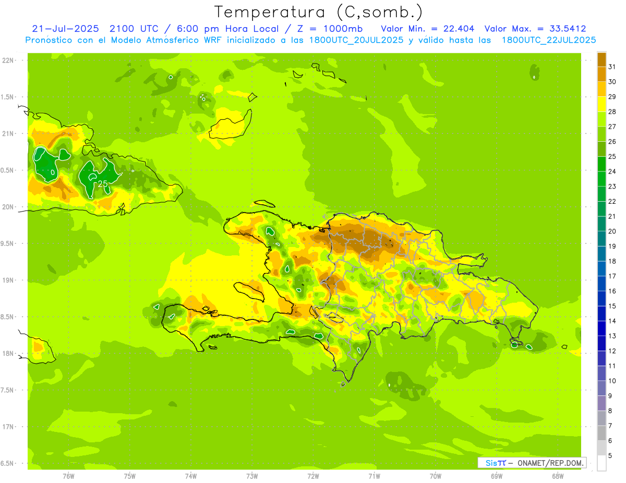Click the "18N" latitude axis label
The height and width of the screenshot is (483, 626).
[x=8, y=353]
